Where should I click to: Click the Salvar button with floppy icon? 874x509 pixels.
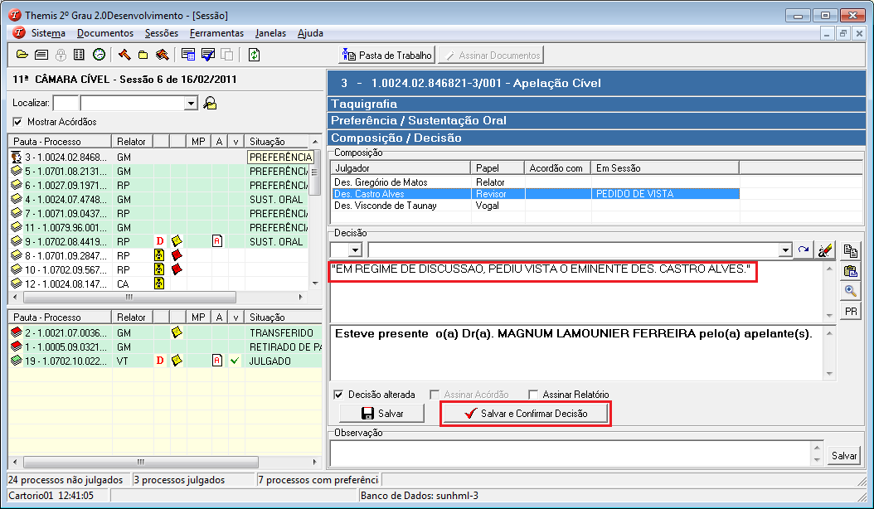[x=382, y=413]
